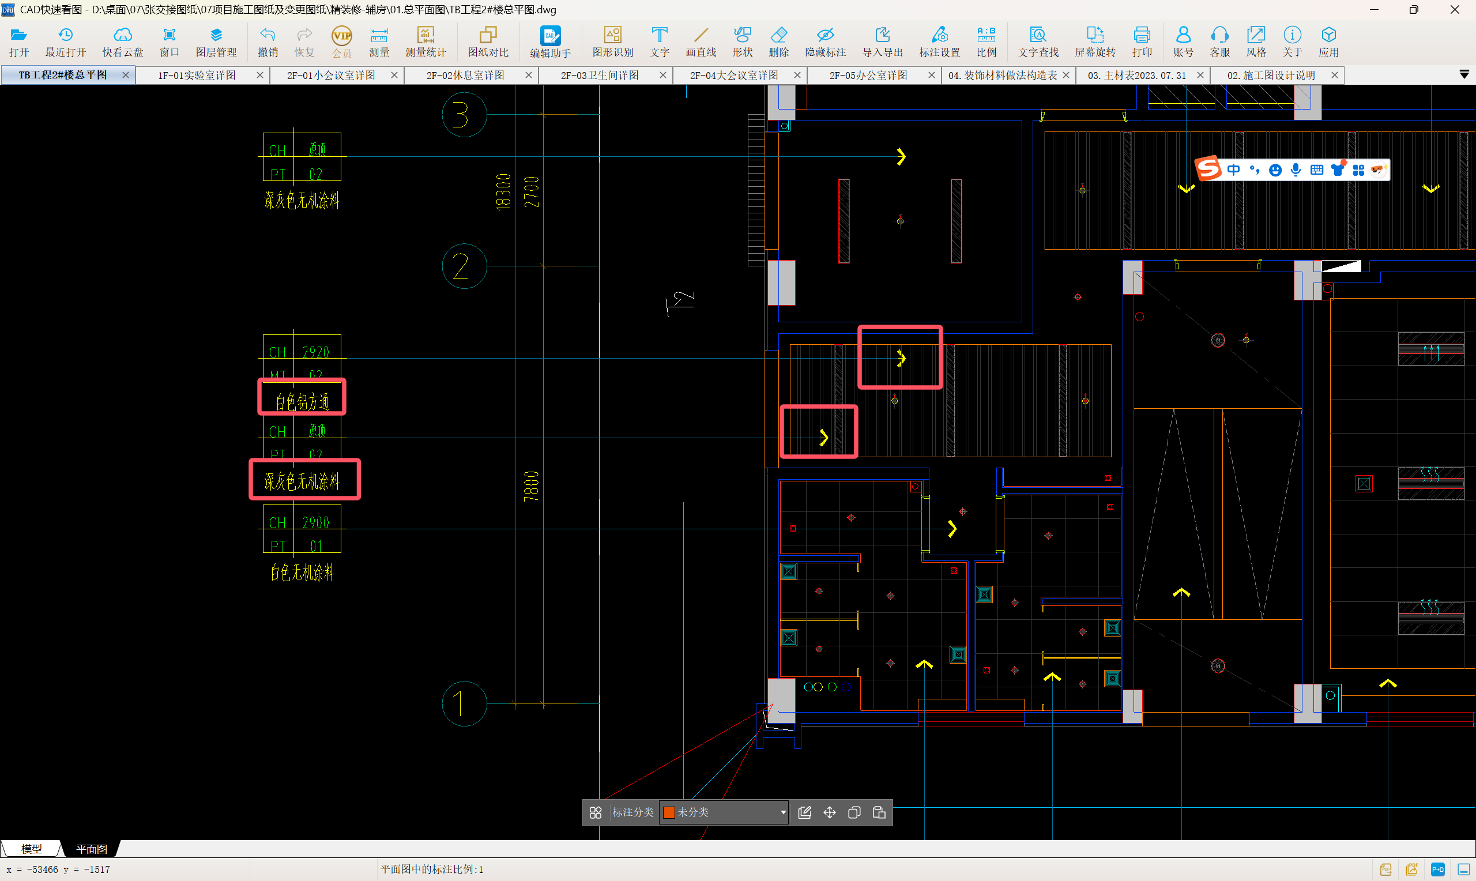Viewport: 1476px width, 881px height.
Task: Click the 屏幕旋转 screen rotation icon
Action: [x=1095, y=42]
